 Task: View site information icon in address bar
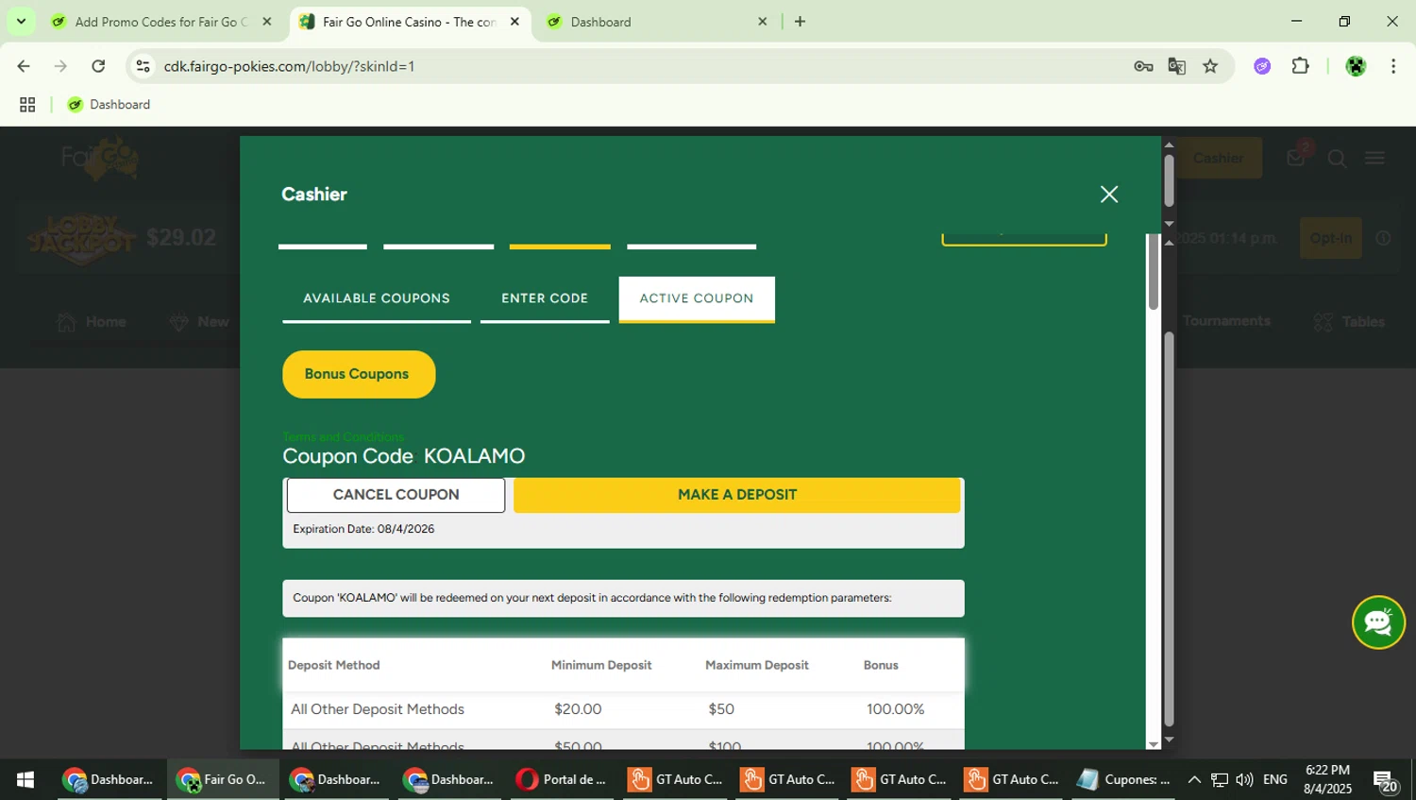143,66
